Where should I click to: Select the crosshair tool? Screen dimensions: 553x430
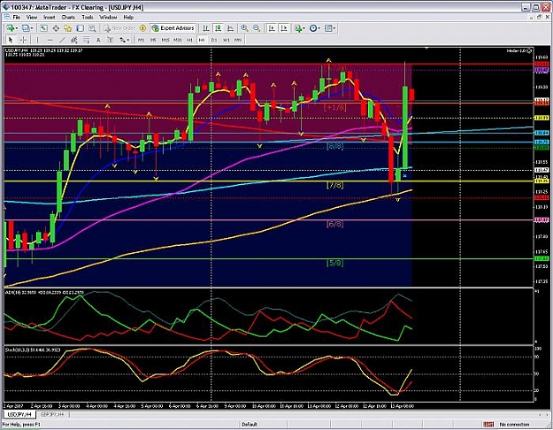coord(23,40)
